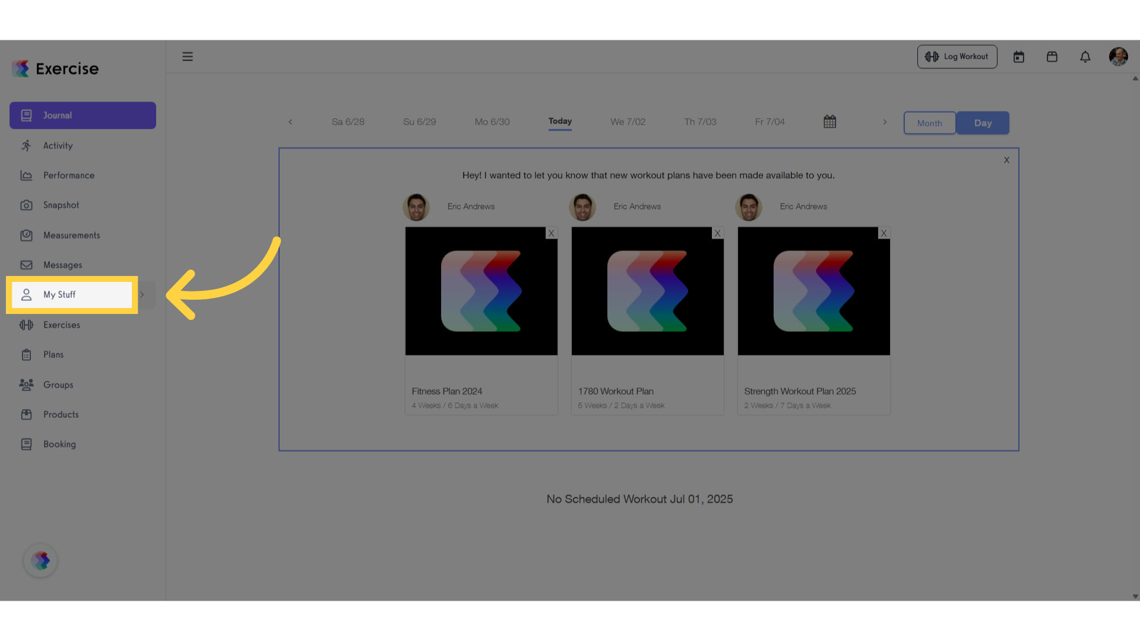Click the floating Exercise logo widget at the bottom left
The width and height of the screenshot is (1140, 641).
[40, 560]
